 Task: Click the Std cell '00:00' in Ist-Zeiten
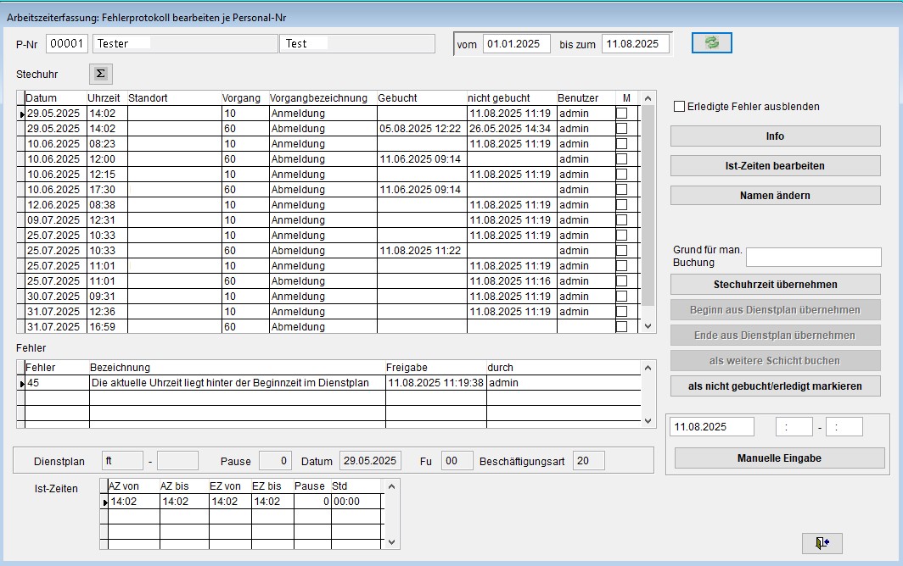coord(356,501)
